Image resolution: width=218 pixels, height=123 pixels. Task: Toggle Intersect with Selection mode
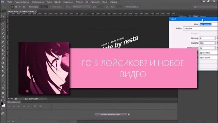24,7
